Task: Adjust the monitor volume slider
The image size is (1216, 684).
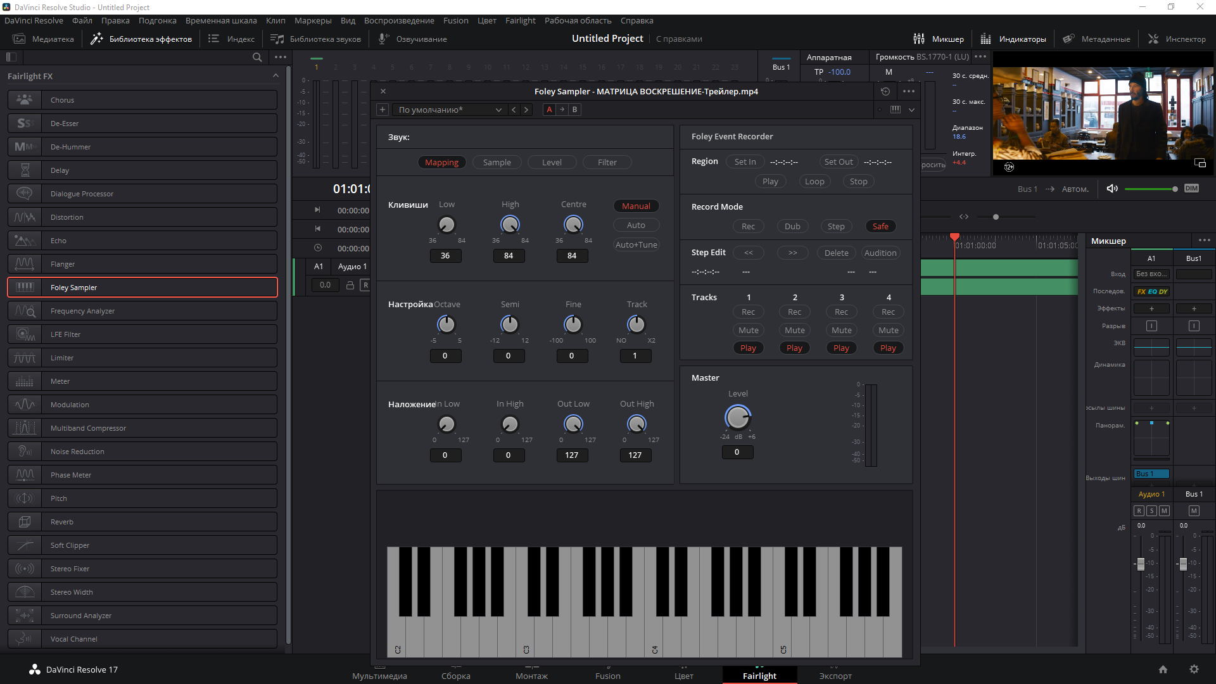Action: (1175, 189)
